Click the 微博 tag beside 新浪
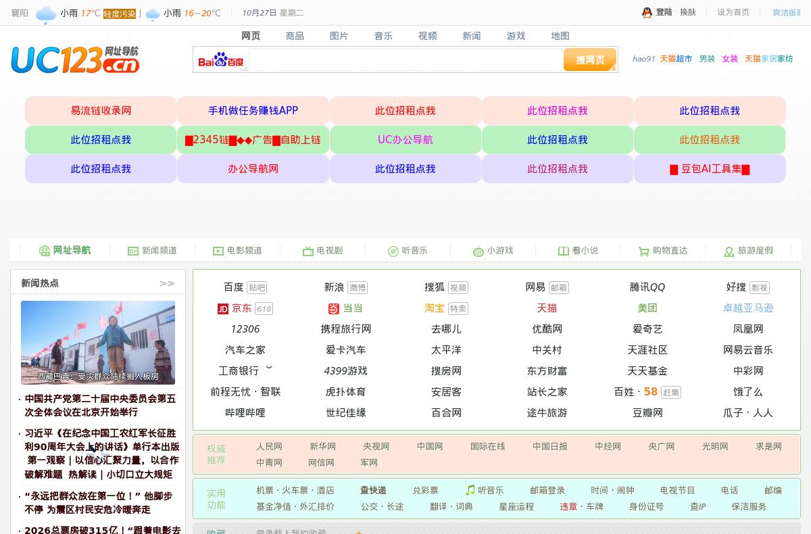Screen dimensions: 811x534 click(x=358, y=288)
